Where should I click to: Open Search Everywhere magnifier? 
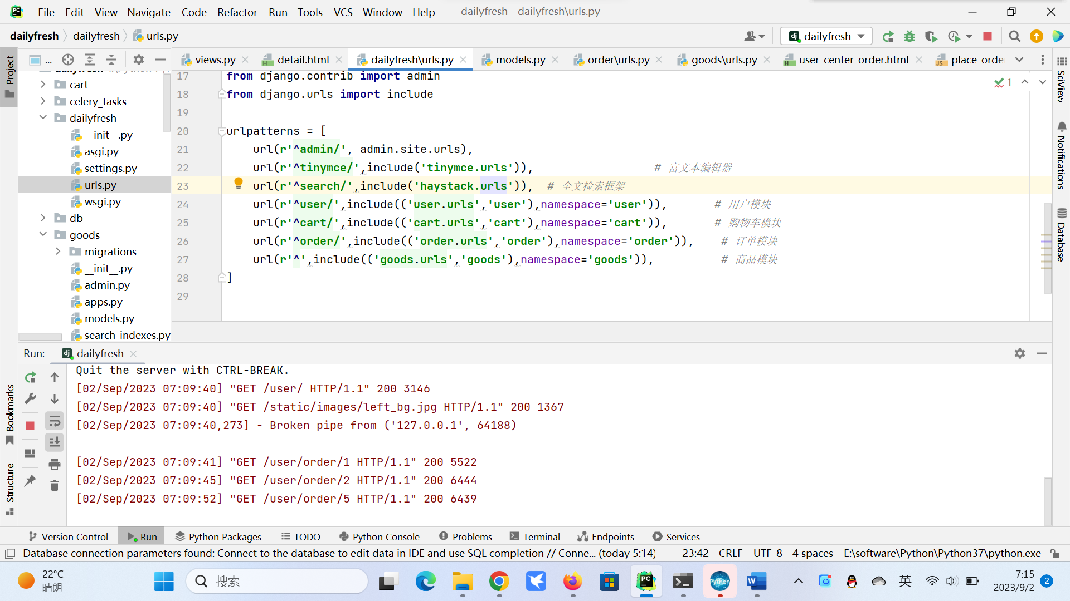[1015, 36]
